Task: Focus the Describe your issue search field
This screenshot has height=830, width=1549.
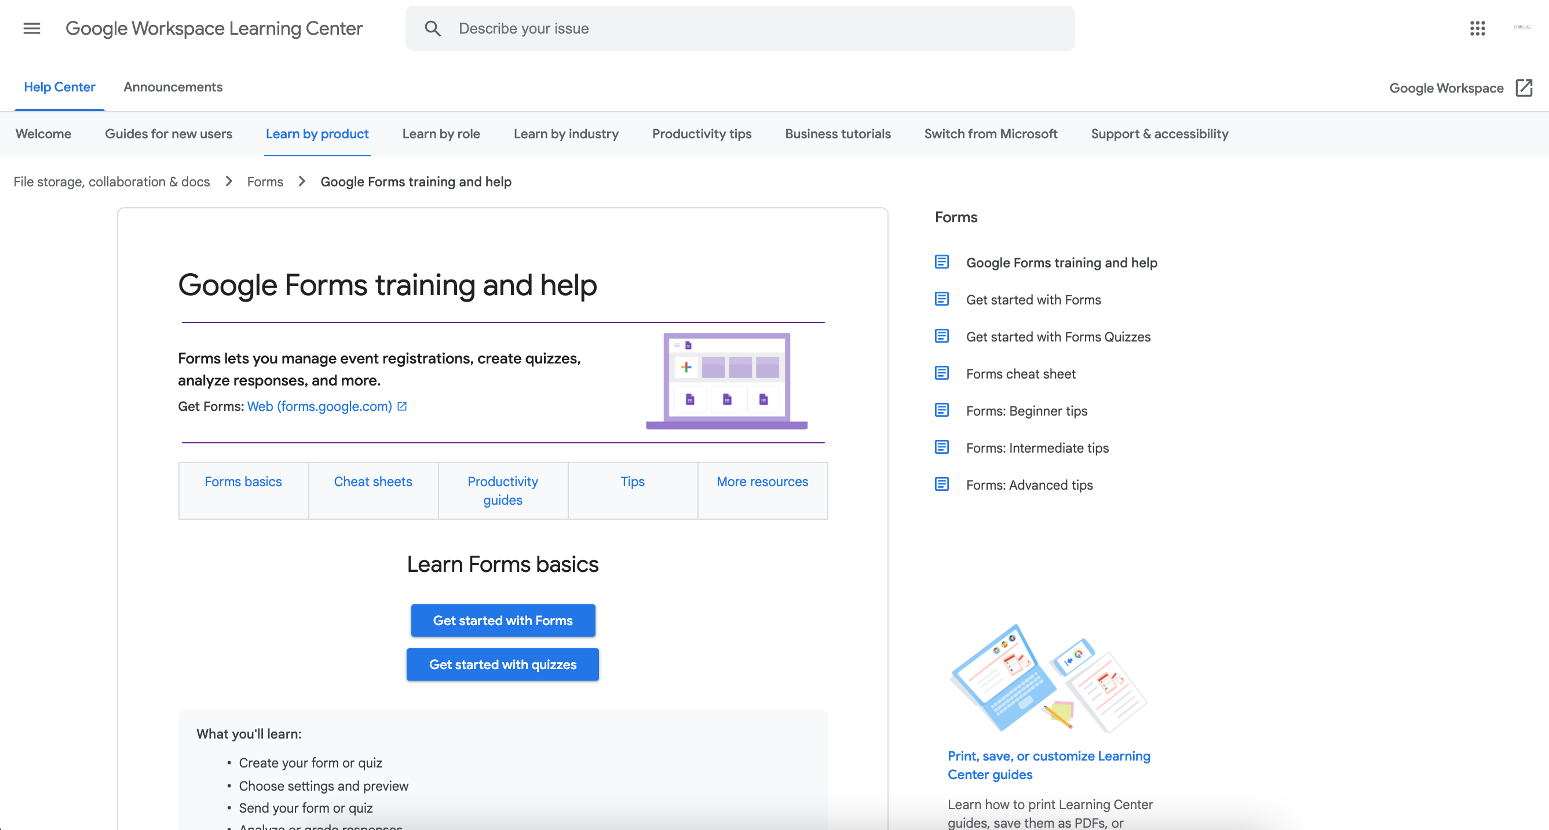Action: (740, 28)
